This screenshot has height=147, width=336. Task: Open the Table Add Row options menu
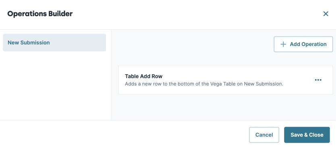[x=318, y=80]
